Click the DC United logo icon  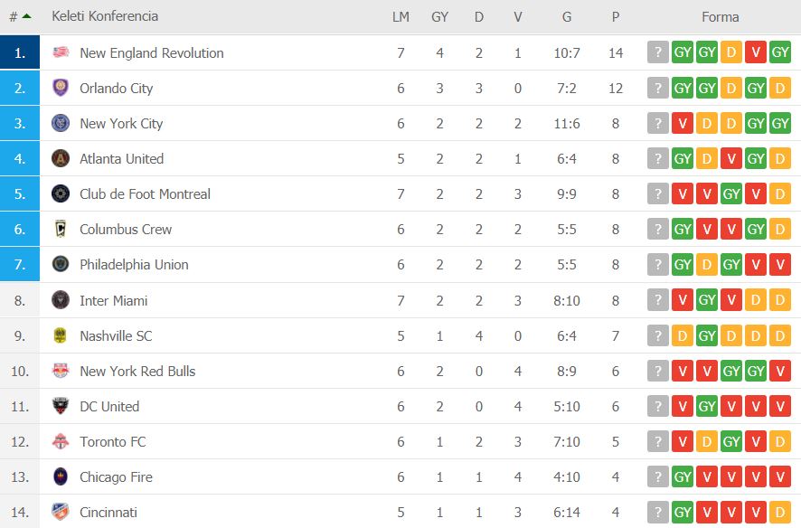point(61,405)
